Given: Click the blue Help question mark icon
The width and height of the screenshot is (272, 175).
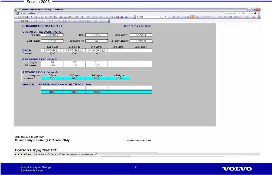Looking at the screenshot, I should click(x=126, y=17).
